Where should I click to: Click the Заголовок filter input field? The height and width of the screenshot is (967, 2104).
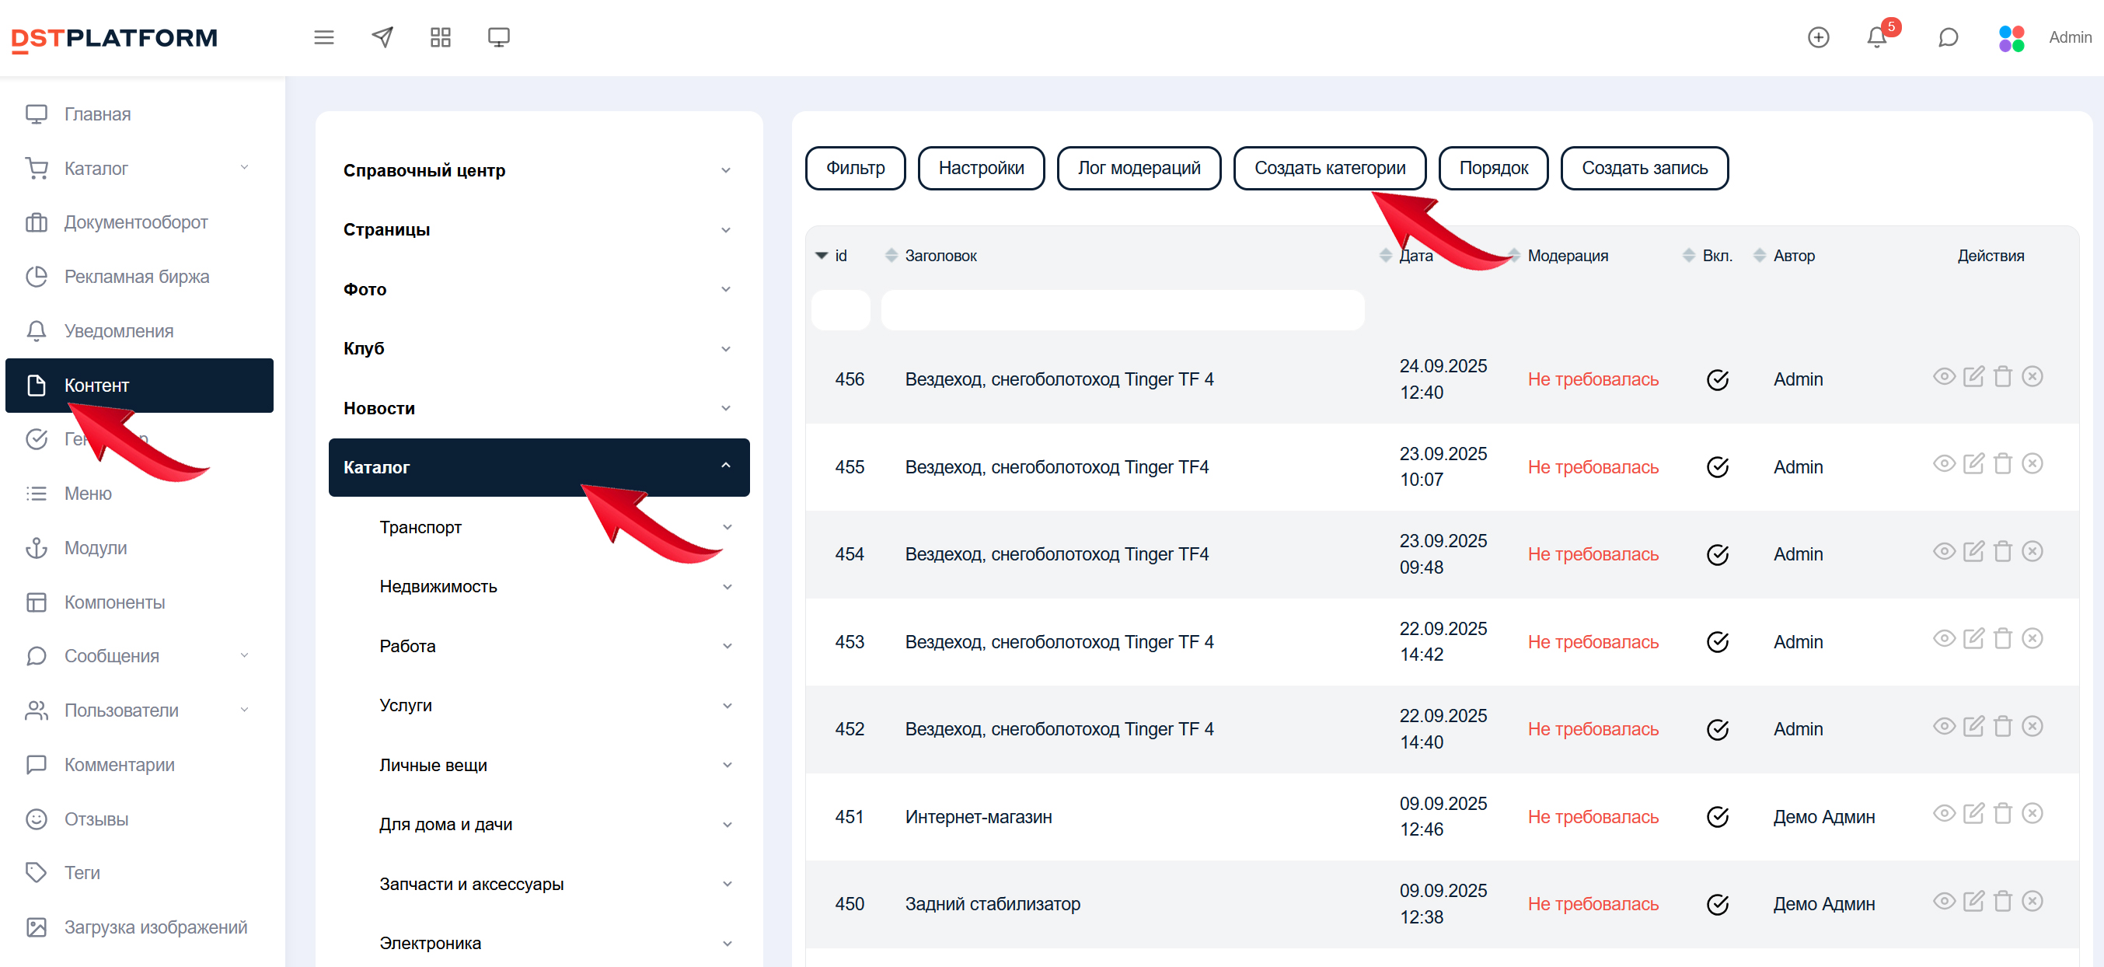[x=1122, y=311]
